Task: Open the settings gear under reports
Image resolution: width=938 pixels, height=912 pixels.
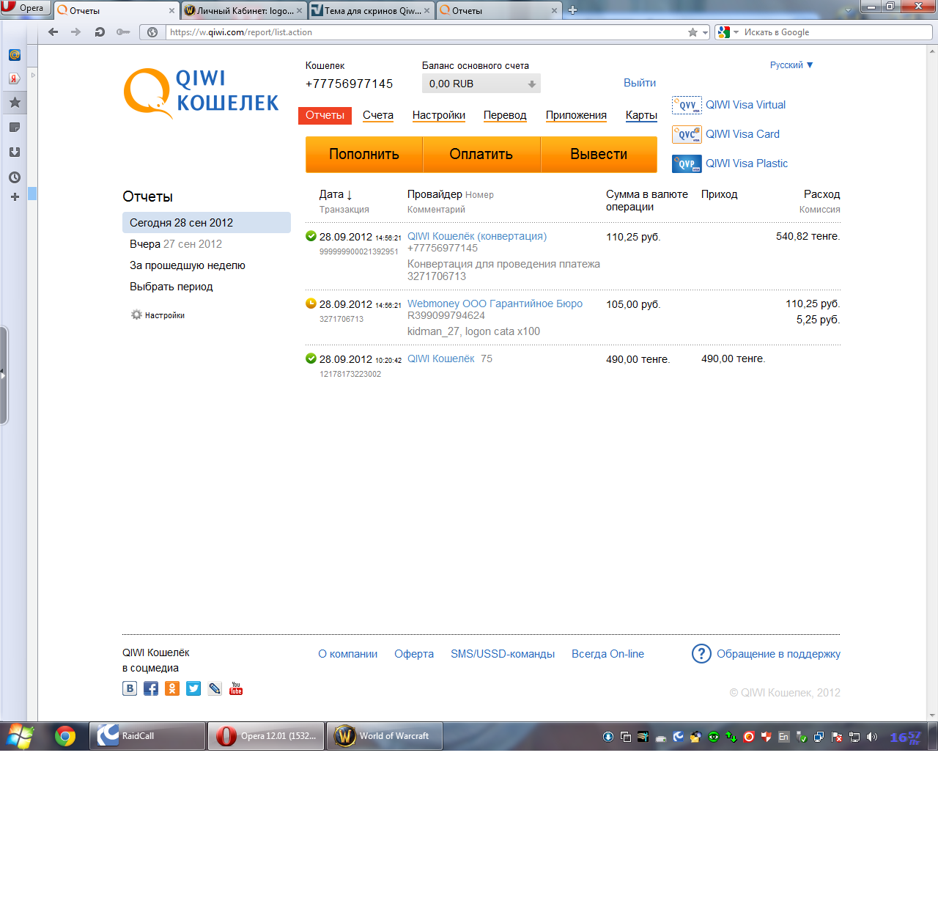Action: click(x=136, y=315)
